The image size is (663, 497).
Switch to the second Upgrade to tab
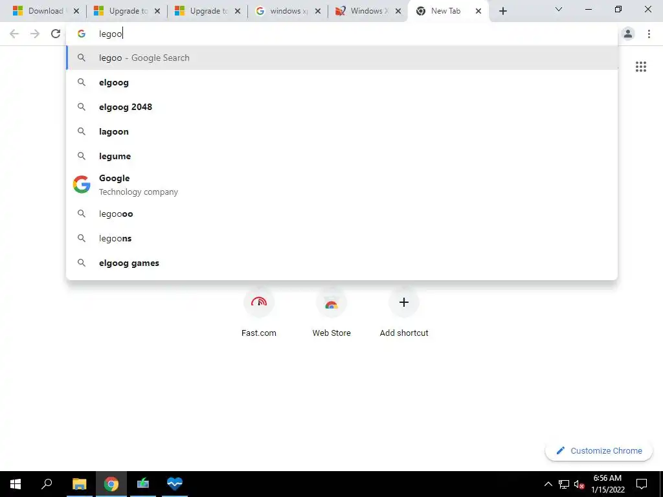[x=206, y=11]
